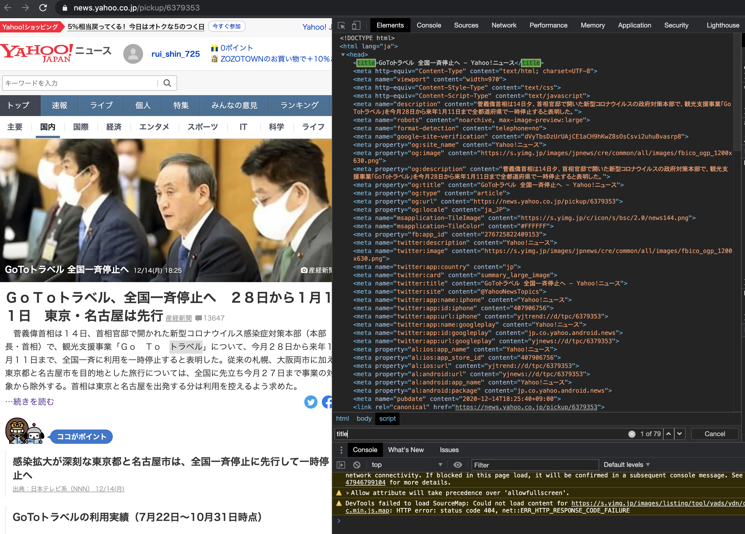Switch to the Network panel
Viewport: 745px width, 534px height.
pyautogui.click(x=503, y=25)
